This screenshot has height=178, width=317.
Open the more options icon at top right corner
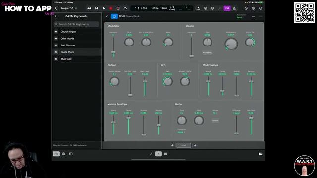(261, 8)
